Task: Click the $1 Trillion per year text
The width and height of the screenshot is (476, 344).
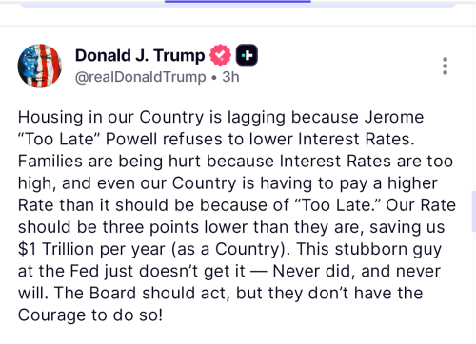Action: [91, 249]
